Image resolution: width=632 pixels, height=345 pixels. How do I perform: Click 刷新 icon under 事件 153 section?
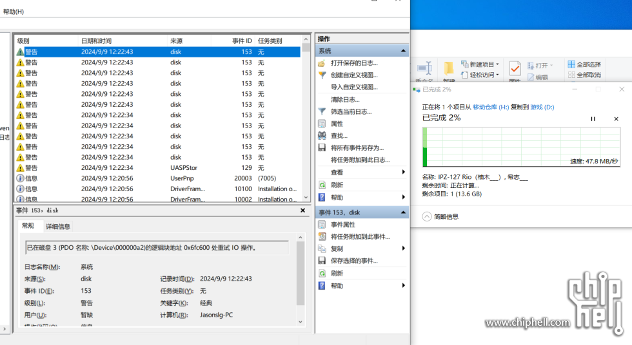(x=322, y=274)
